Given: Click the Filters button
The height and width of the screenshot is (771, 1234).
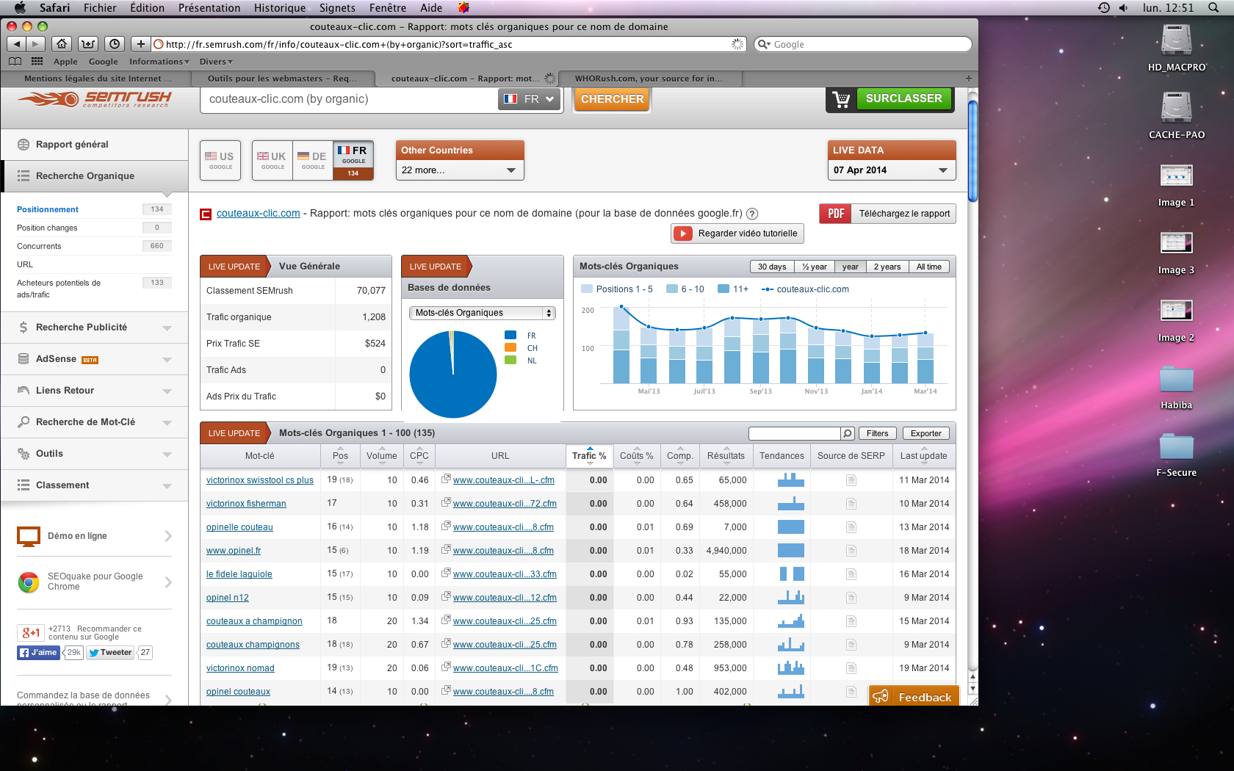Looking at the screenshot, I should tap(877, 433).
